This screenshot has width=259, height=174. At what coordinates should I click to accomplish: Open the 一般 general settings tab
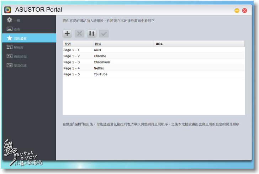point(29,20)
